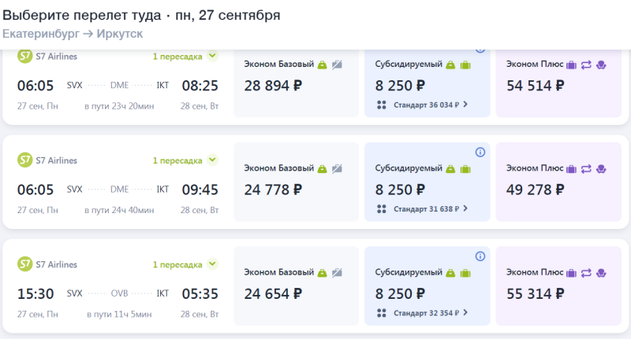Image resolution: width=631 pixels, height=339 pixels.
Task: Click the S7 Airlines logo on the 15:30 flight
Action: point(24,265)
